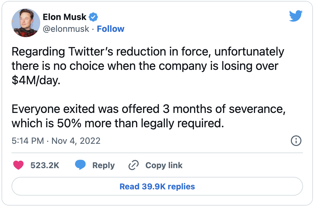317x209 pixels.
Task: Open Read 39.9K replies button
Action: coord(157,187)
